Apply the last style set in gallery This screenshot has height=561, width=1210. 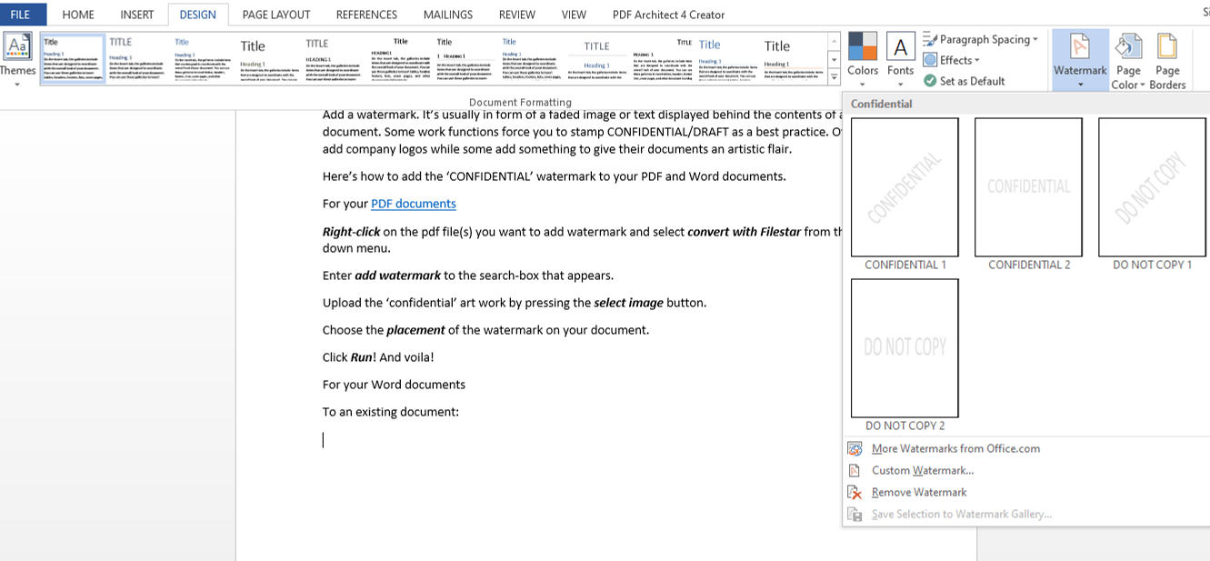pos(793,59)
